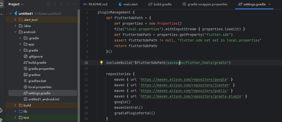Viewport: 282px width, 122px height.
Task: Click the .idea folder icon
Action: pos(21,26)
